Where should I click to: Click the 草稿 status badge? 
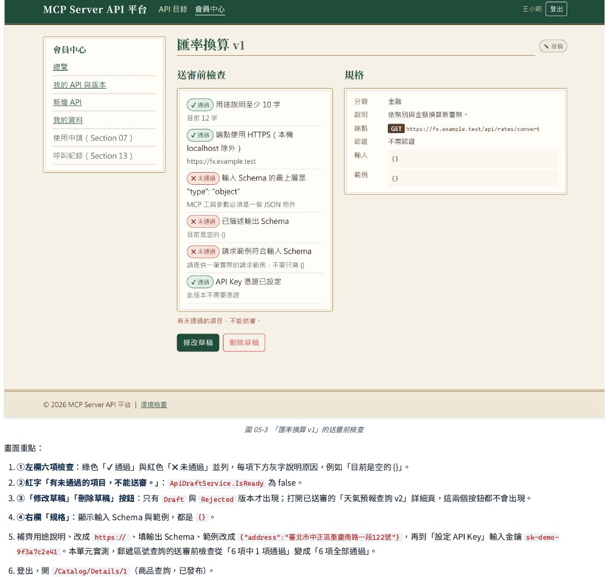(x=553, y=46)
